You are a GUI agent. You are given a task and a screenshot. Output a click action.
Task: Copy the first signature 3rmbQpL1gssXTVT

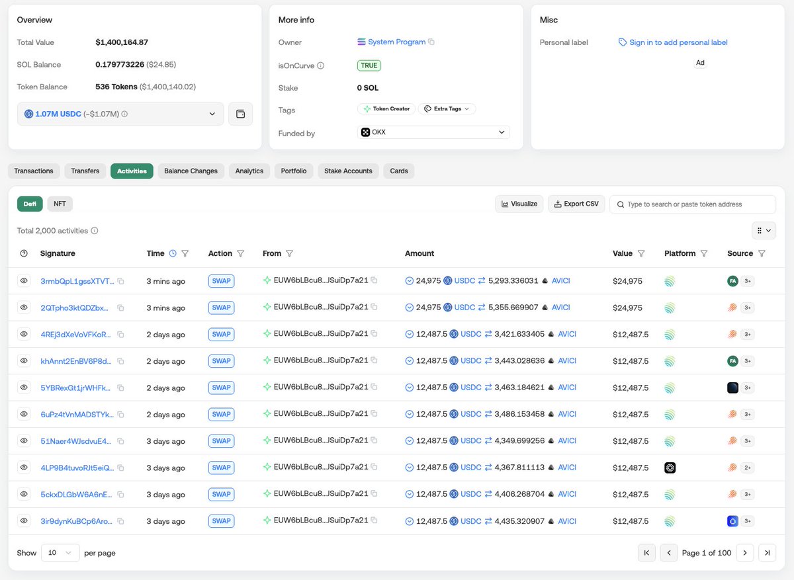(120, 280)
